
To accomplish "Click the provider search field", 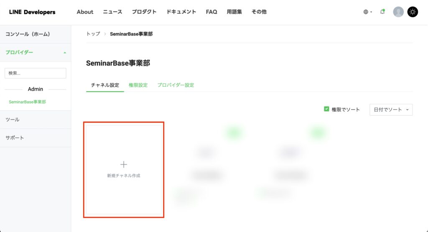I will pos(35,73).
